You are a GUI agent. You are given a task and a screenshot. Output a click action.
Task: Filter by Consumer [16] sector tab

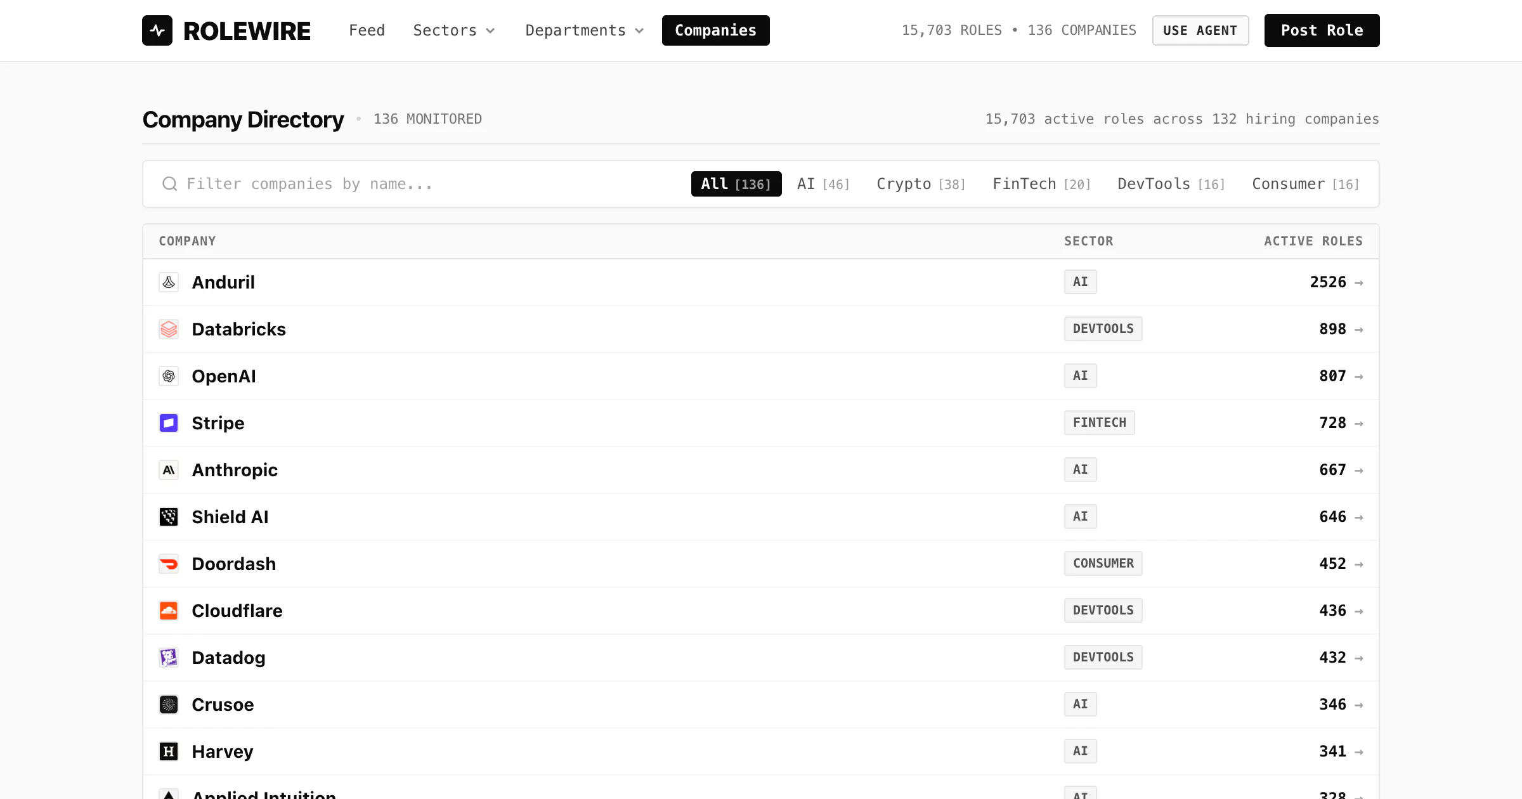tap(1305, 184)
